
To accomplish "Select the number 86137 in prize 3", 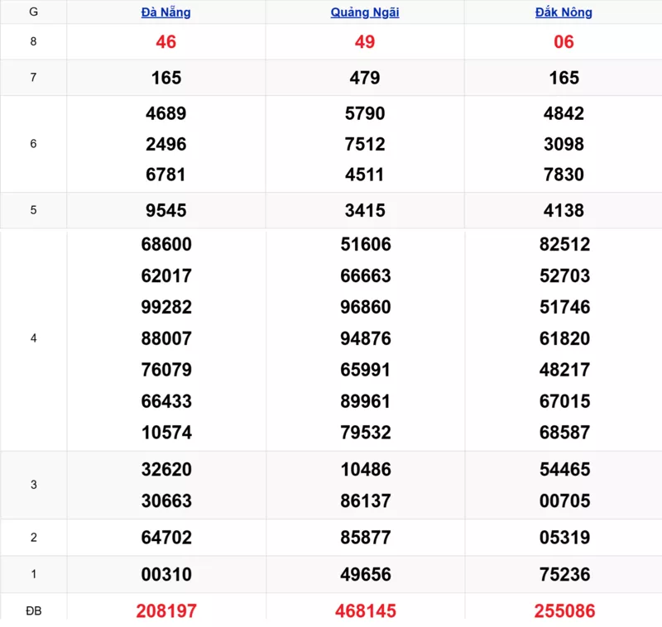I will point(365,500).
